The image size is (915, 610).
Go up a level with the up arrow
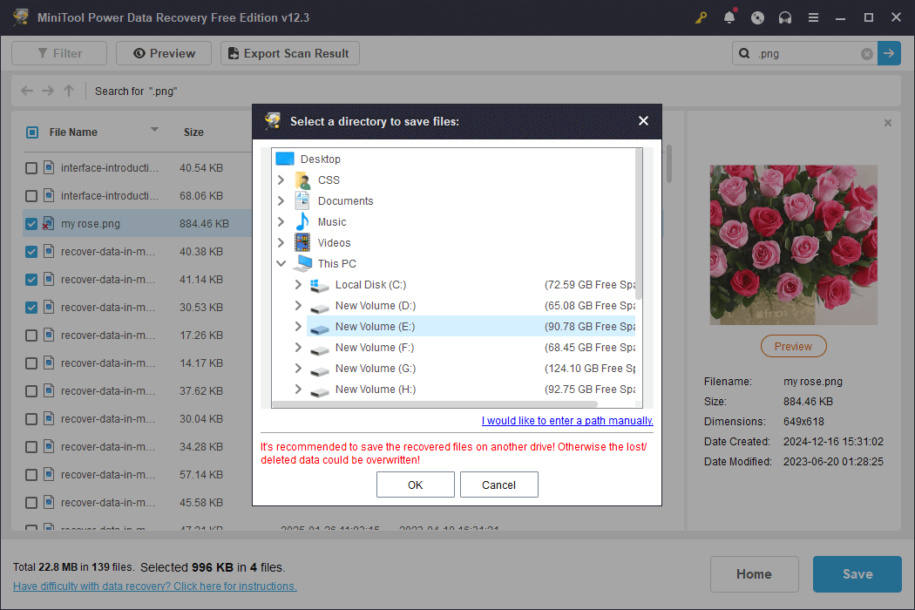pos(68,91)
